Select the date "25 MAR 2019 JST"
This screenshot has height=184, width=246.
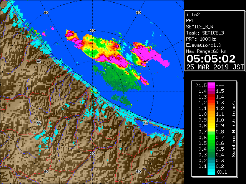tap(215, 67)
